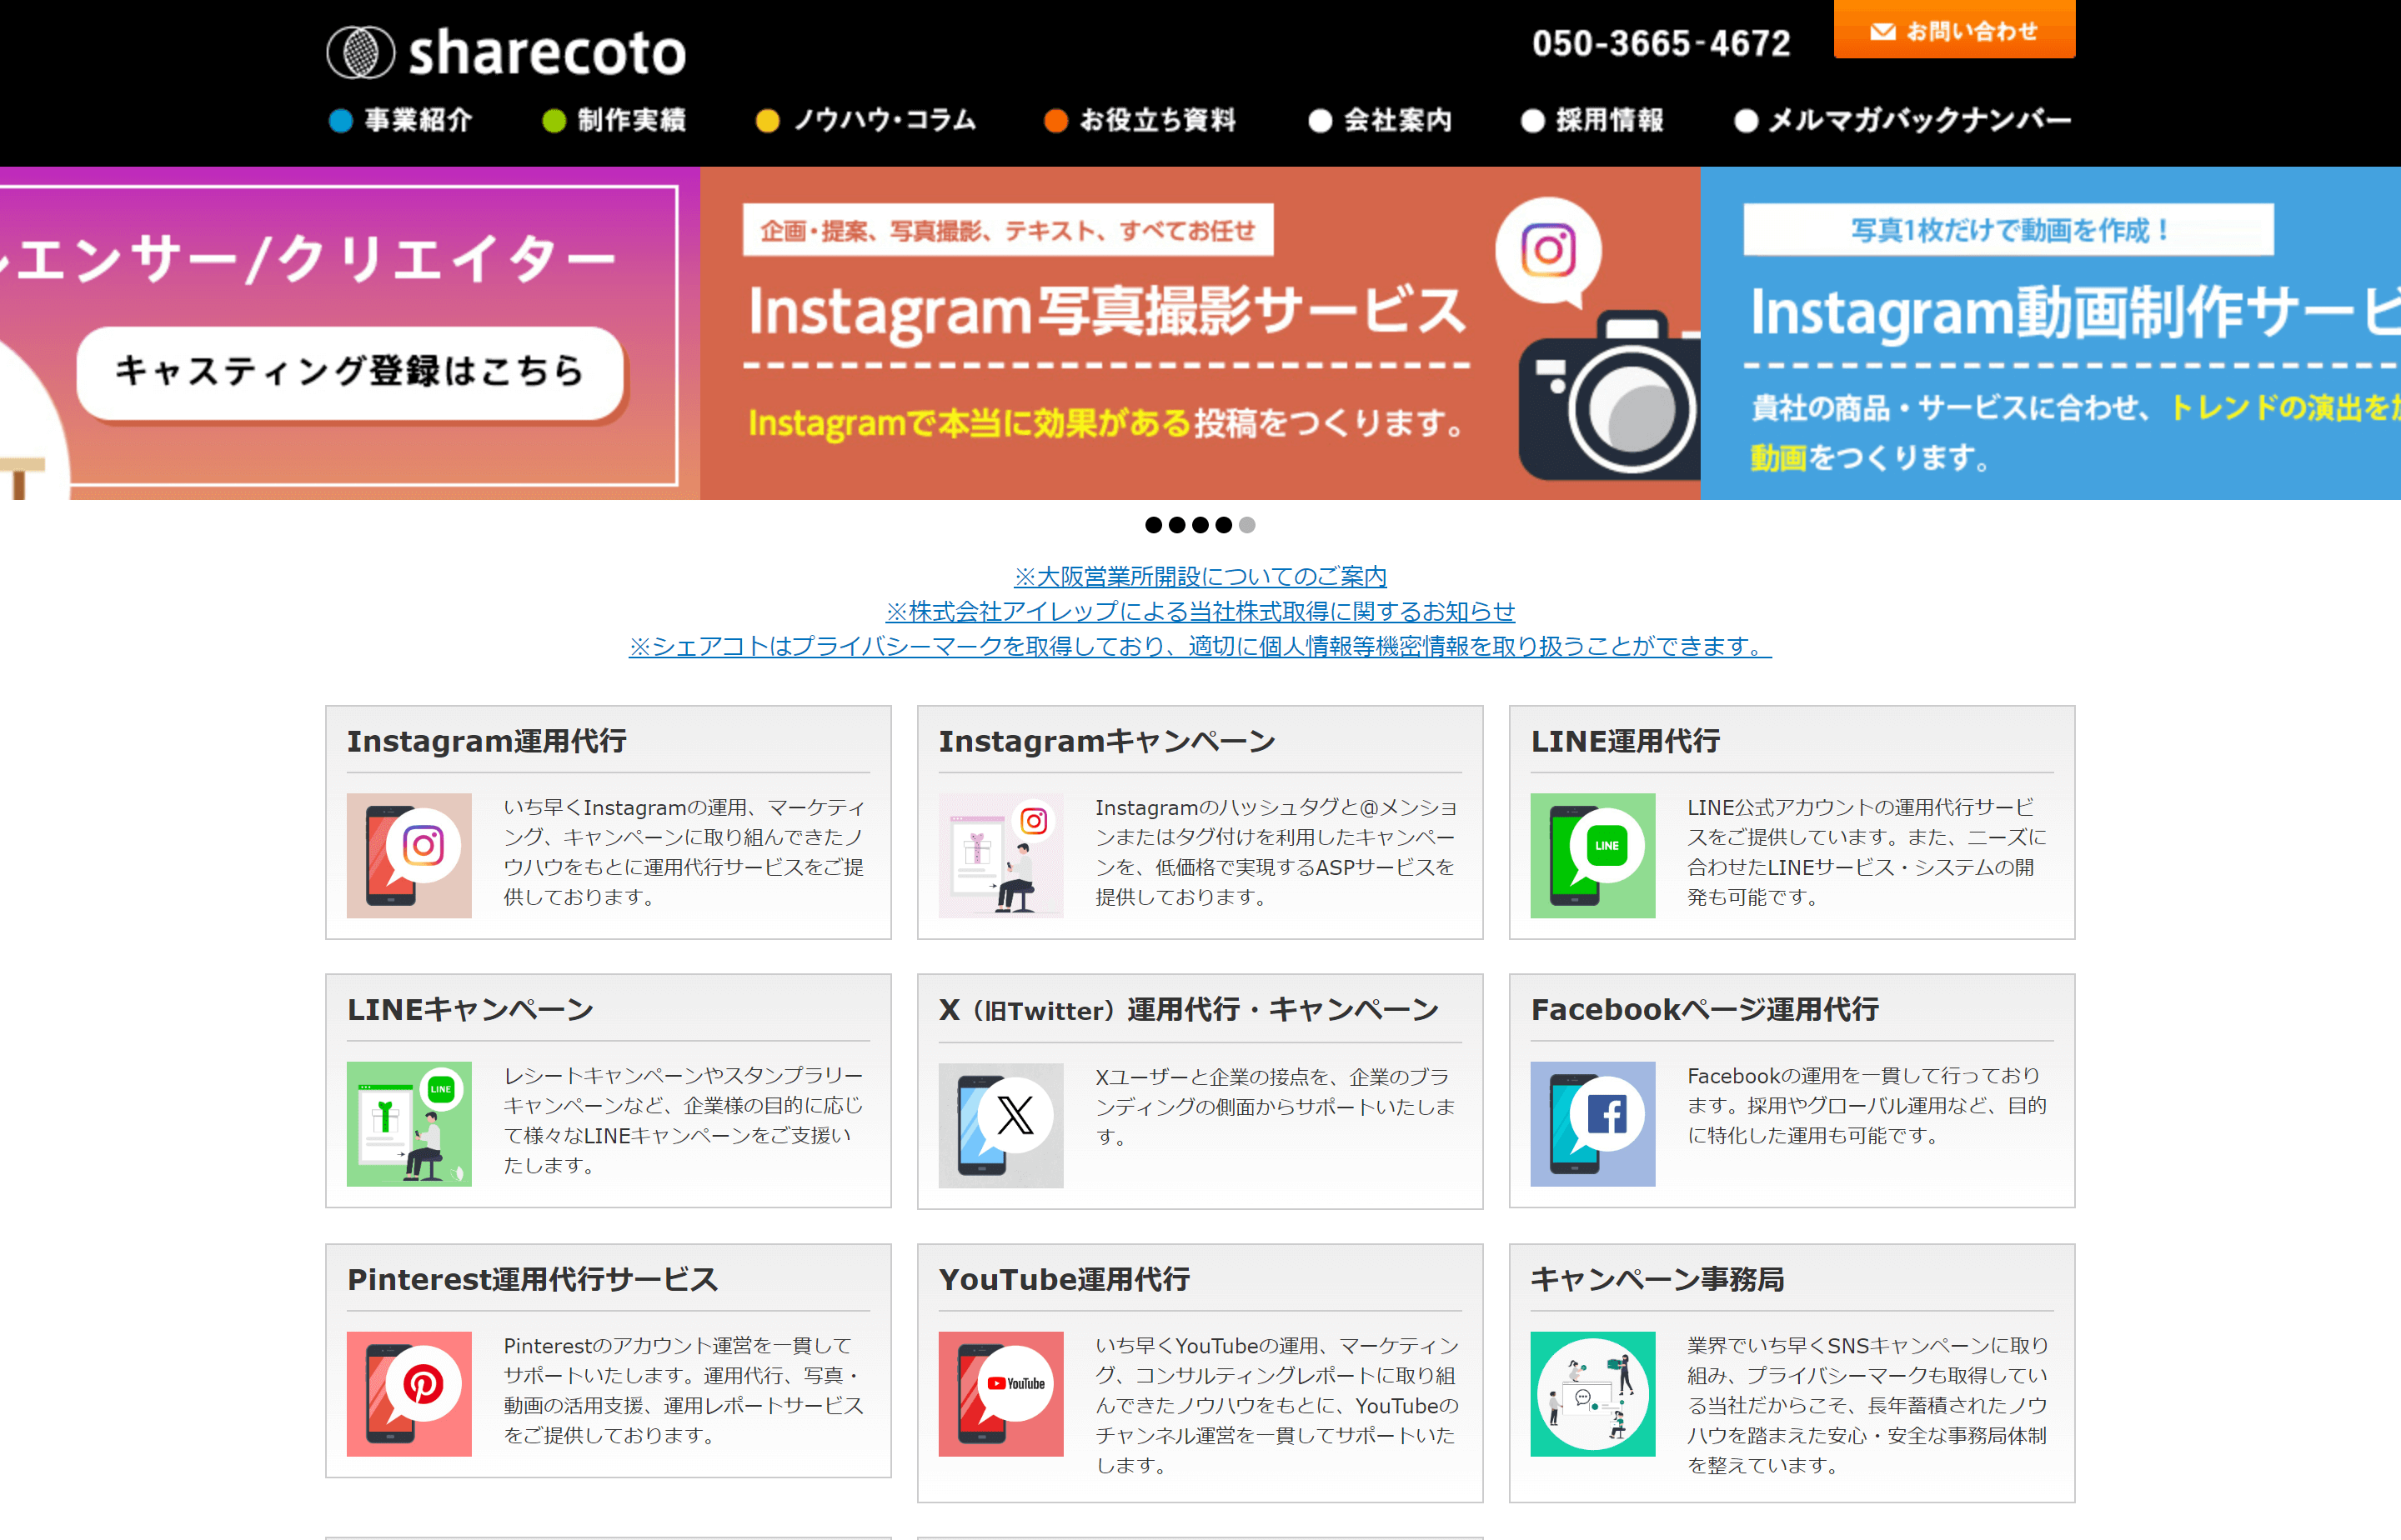Click the 写真1枚だけで動画を作成！ label

tap(2008, 230)
